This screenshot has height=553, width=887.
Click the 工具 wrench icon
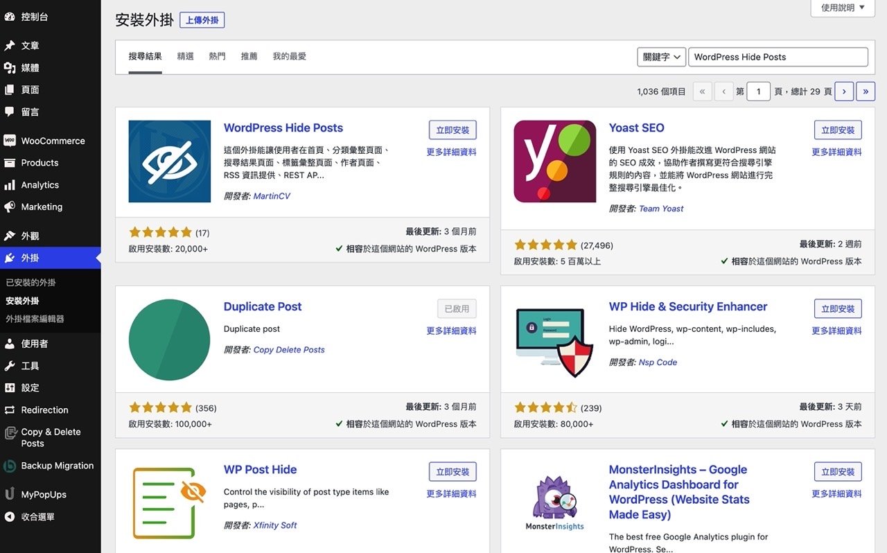10,366
